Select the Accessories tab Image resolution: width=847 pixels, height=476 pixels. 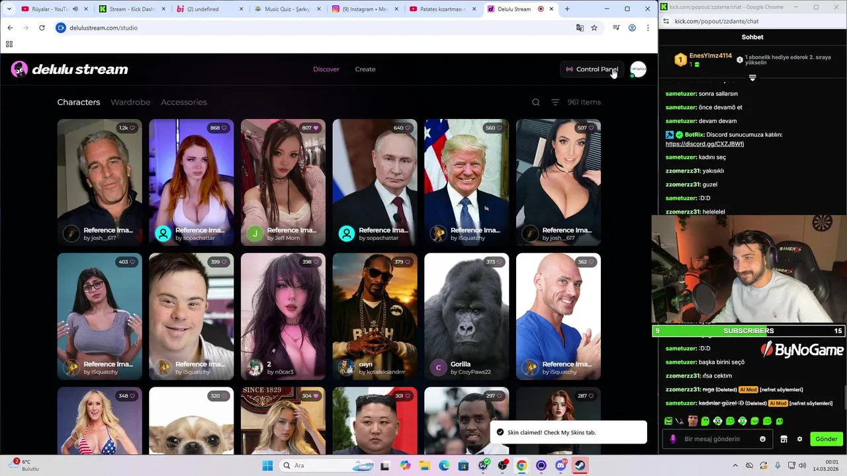click(184, 102)
